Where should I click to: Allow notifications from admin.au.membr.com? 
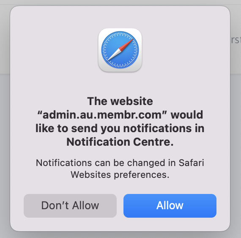170,206
